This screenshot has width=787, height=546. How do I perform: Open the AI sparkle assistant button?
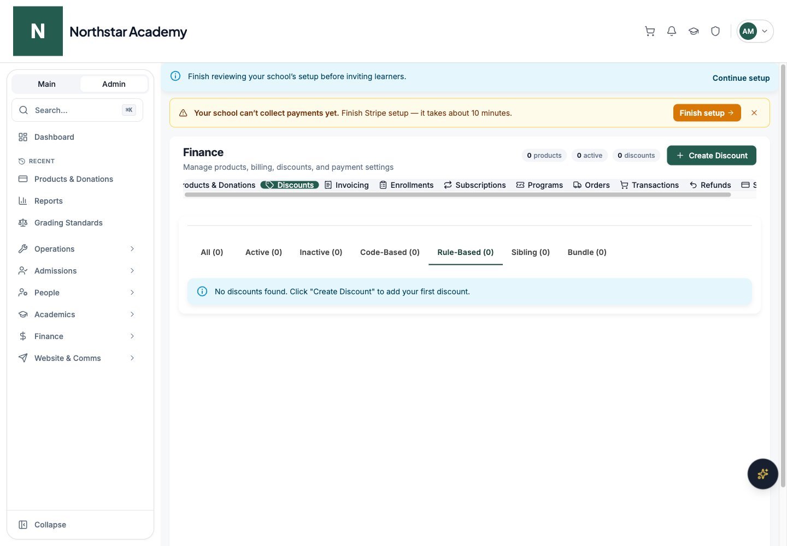tap(762, 474)
